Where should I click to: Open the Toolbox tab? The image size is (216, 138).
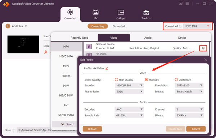[x=146, y=14]
